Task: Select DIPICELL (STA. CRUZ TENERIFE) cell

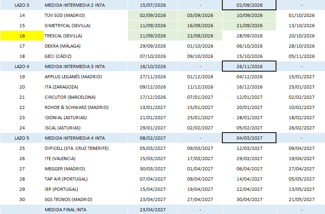Action: 86,148
